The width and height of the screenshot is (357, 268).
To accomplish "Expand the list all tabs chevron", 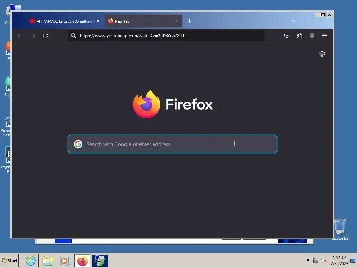I will (294, 21).
